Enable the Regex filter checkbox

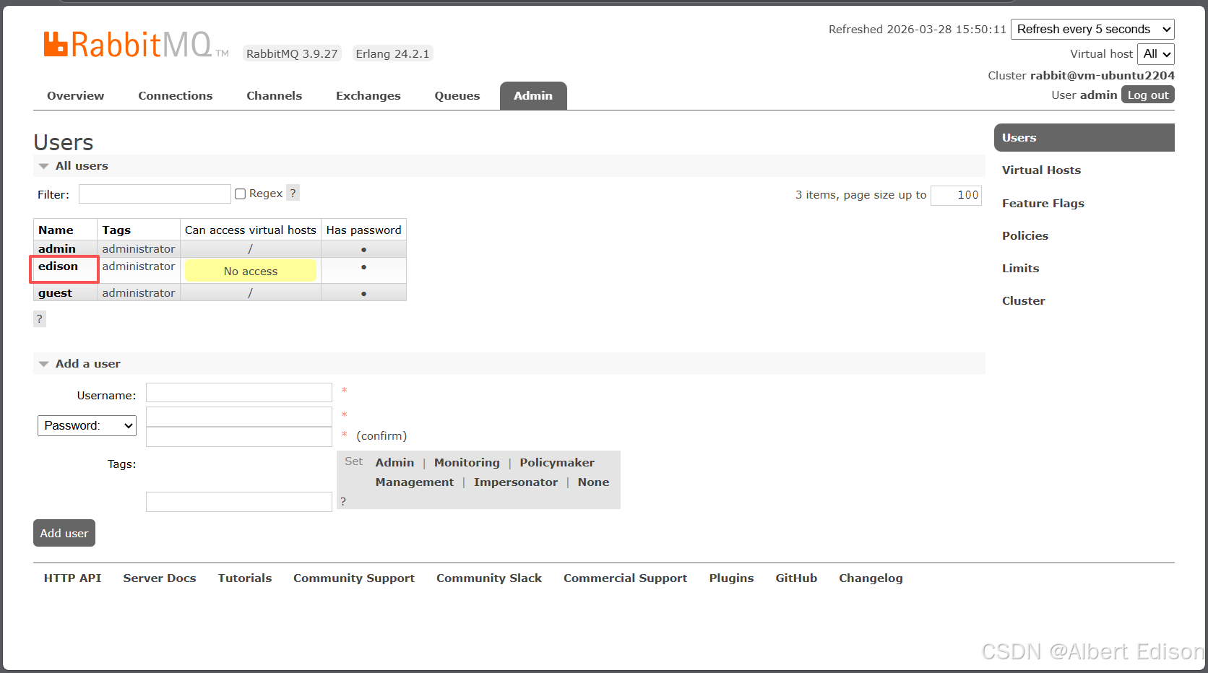tap(241, 194)
